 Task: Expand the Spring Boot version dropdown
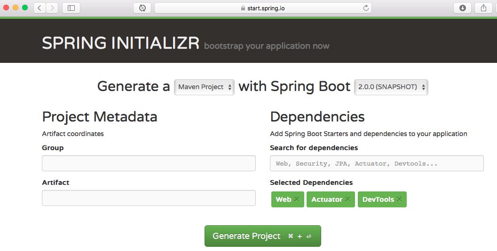point(391,87)
